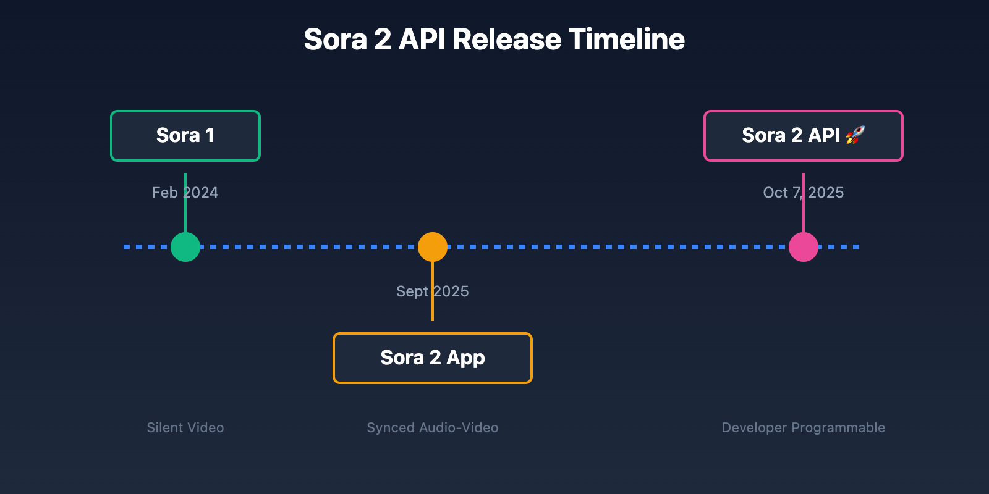Click dotted timeline between green and orange dots
The image size is (989, 494).
pyautogui.click(x=309, y=247)
